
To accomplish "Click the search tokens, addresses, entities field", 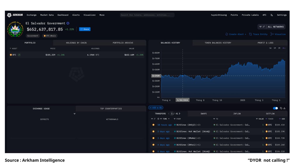I will click(147, 15).
